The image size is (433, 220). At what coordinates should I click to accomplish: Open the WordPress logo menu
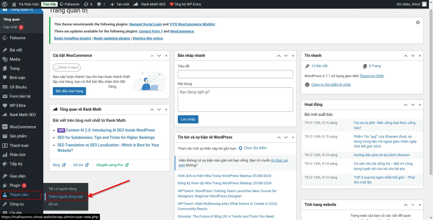coord(5,4)
